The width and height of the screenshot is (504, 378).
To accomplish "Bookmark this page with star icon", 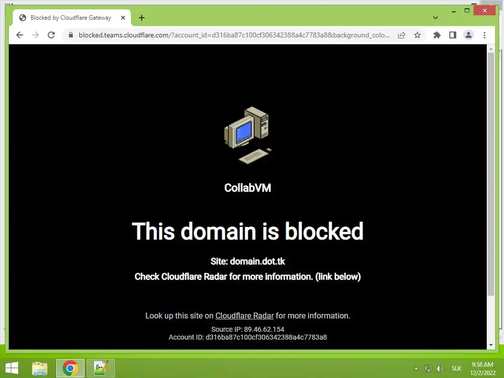I will point(417,35).
